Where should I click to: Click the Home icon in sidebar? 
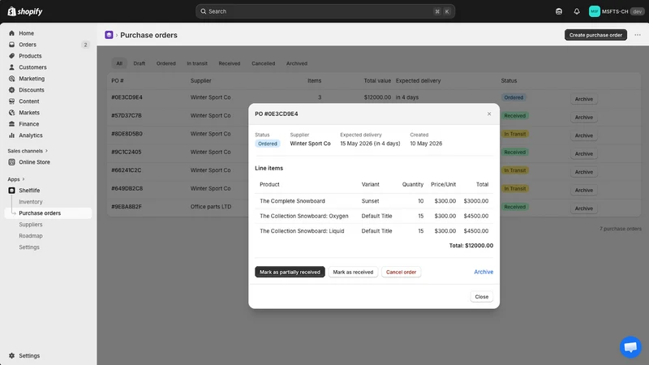tap(11, 33)
